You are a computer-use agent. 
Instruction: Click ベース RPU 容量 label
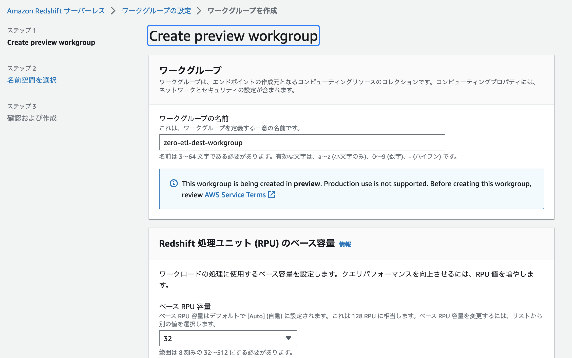point(185,306)
